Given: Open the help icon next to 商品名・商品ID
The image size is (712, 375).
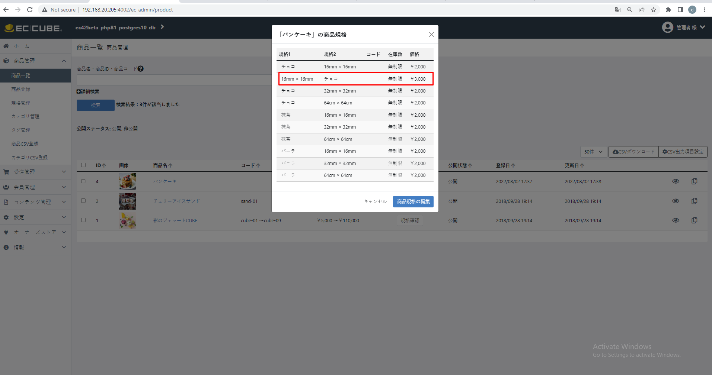Looking at the screenshot, I should (141, 68).
